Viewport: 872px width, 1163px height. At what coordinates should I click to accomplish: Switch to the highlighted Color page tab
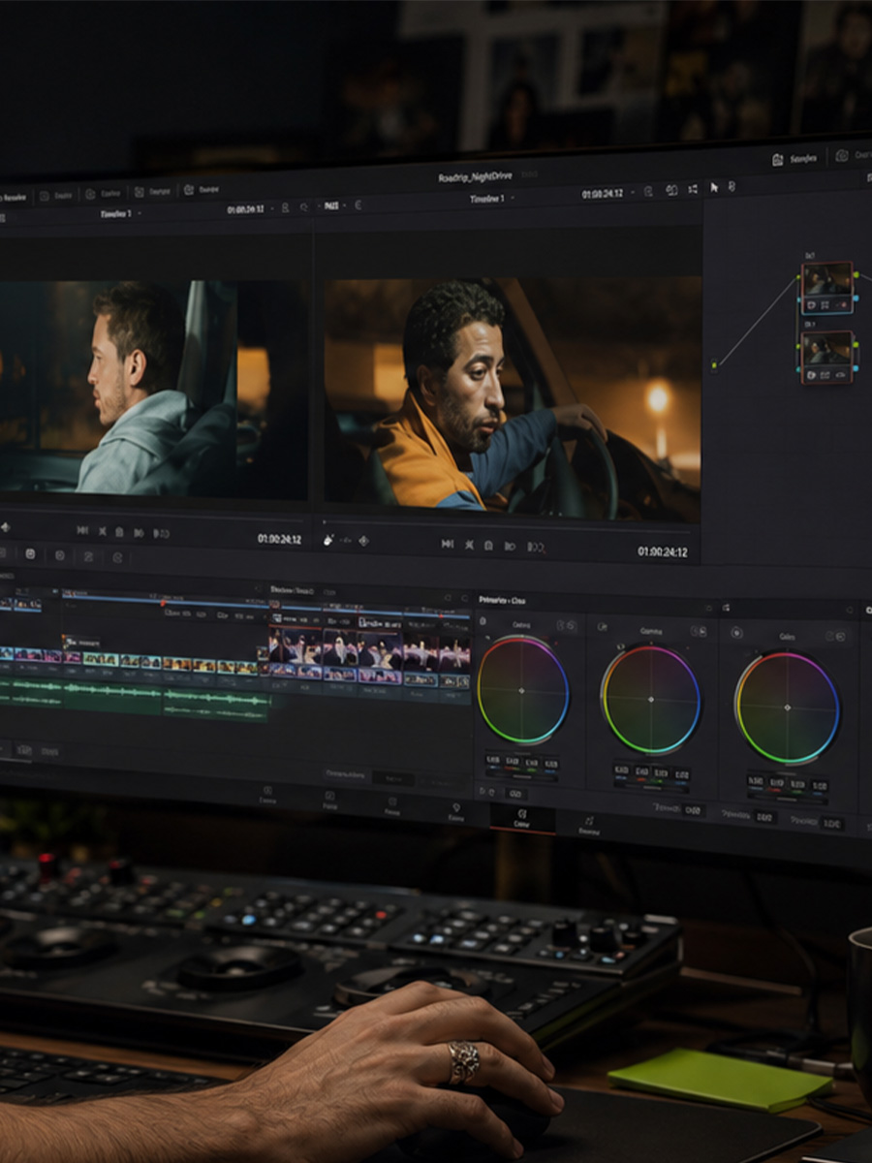point(521,820)
